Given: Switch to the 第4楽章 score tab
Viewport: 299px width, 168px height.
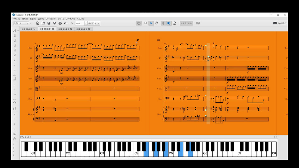Looking at the screenshot, I should (82, 29).
